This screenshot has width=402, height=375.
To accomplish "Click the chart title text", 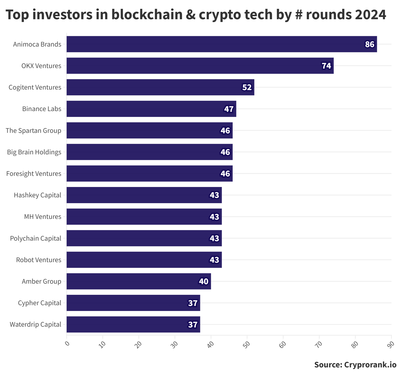I will pos(196,14).
